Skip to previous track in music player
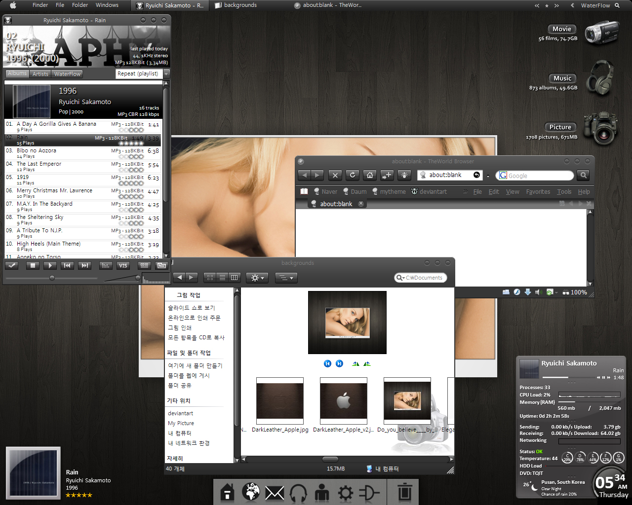 point(67,265)
